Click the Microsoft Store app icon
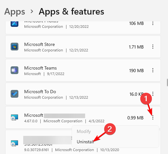Viewport: 168px width, 154px height. click(x=15, y=47)
